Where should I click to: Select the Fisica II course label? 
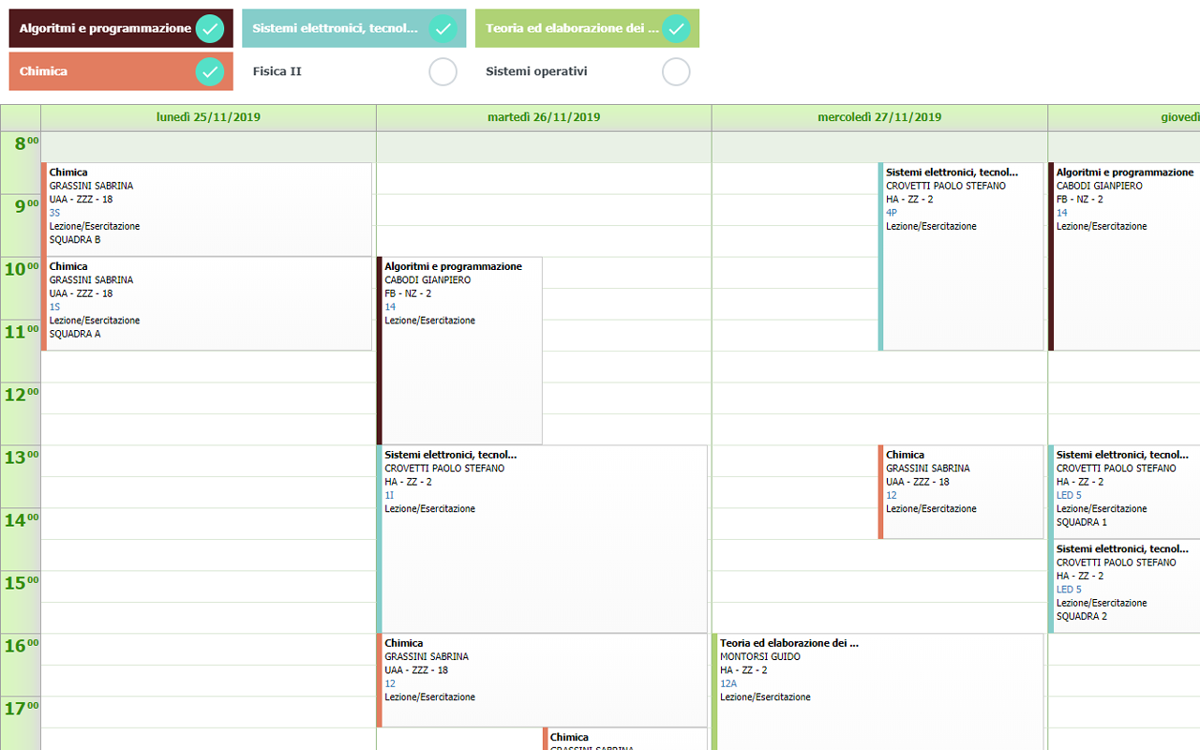(x=277, y=71)
